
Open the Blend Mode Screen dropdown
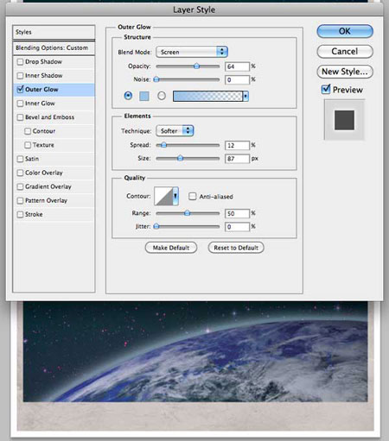pos(192,52)
